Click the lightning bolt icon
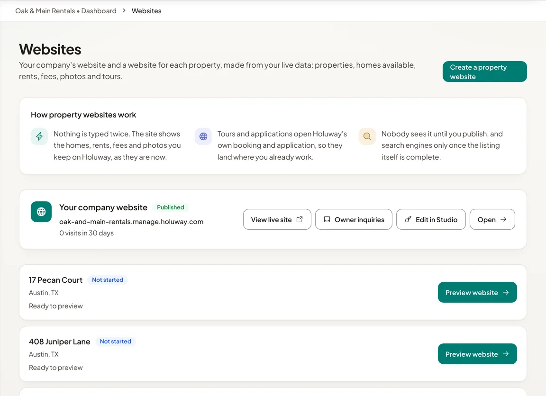This screenshot has height=396, width=546. click(39, 136)
